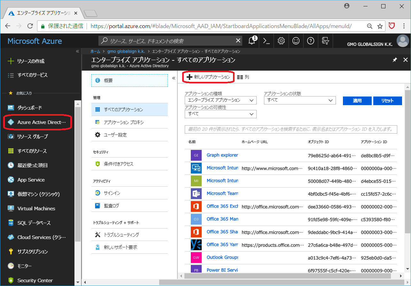This screenshot has width=411, height=286.
Task: Open Graph explorer application
Action: pyautogui.click(x=222, y=155)
